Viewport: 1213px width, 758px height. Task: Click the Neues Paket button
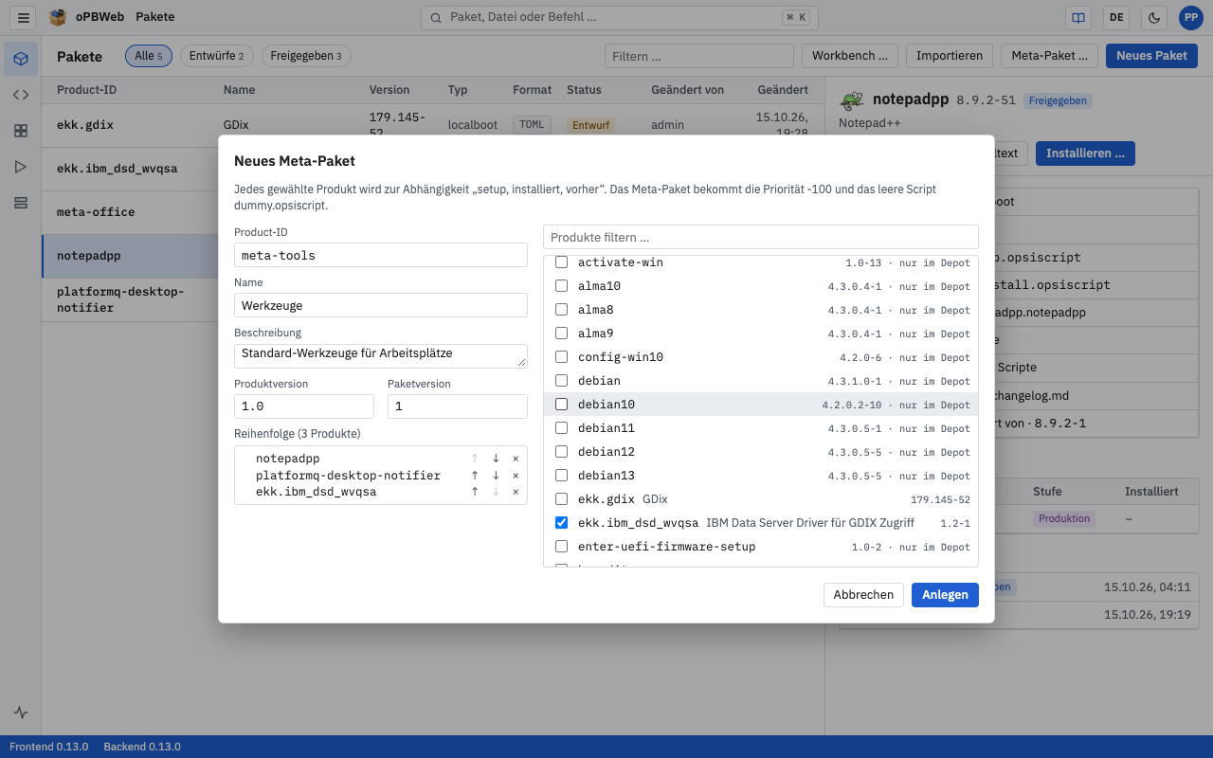click(1151, 56)
